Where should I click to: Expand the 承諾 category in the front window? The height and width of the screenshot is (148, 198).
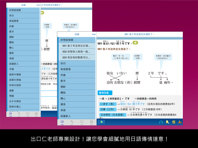click(x=77, y=110)
